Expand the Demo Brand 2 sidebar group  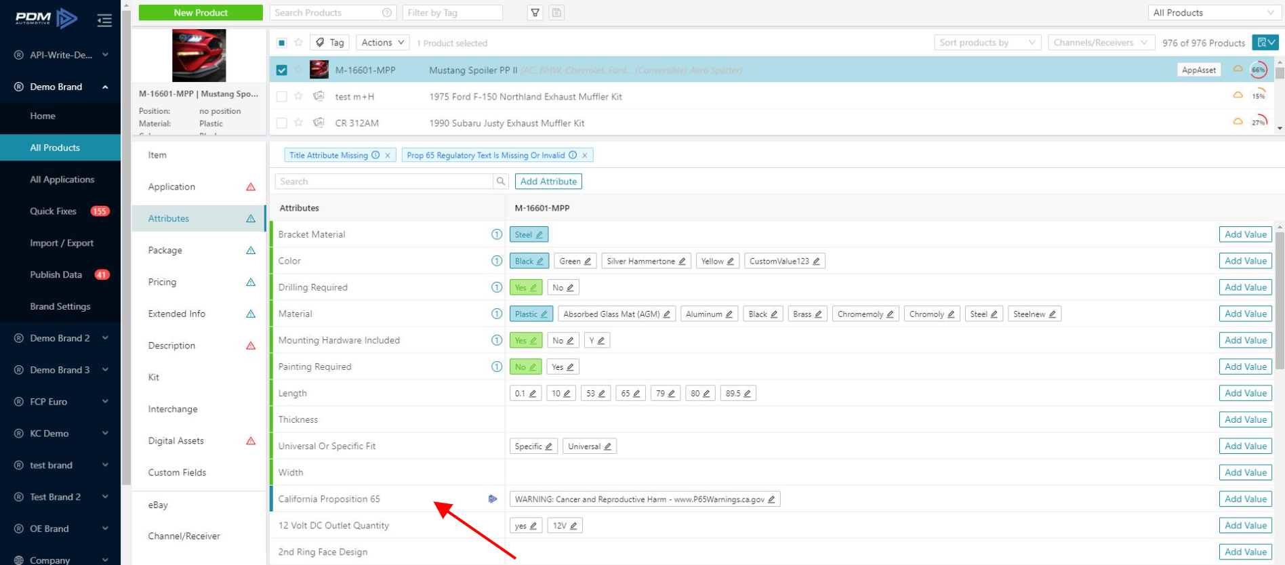pos(60,338)
